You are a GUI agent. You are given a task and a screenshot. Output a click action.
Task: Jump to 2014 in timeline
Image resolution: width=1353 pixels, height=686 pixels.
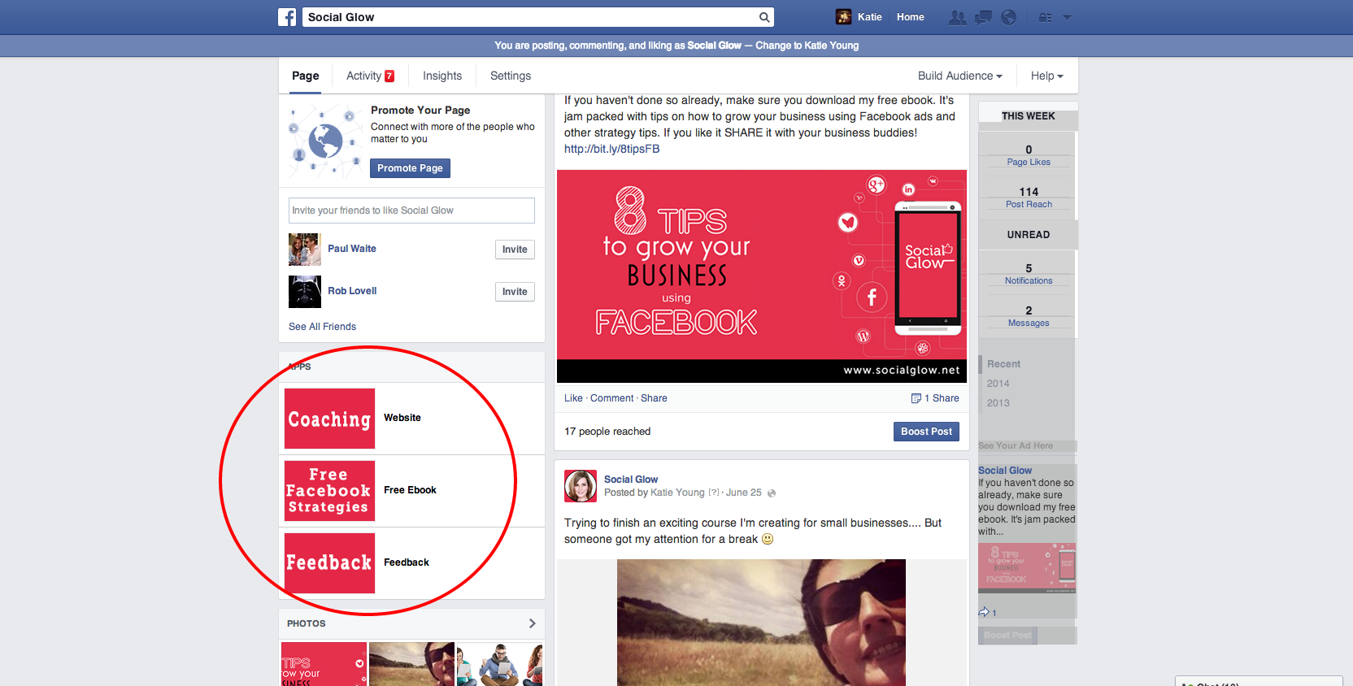coord(998,384)
